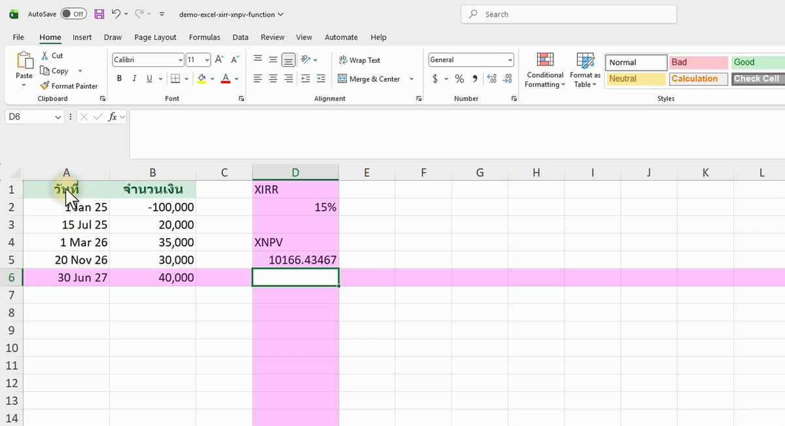Click the Insert Function fx button
This screenshot has height=426, width=785.
[113, 117]
